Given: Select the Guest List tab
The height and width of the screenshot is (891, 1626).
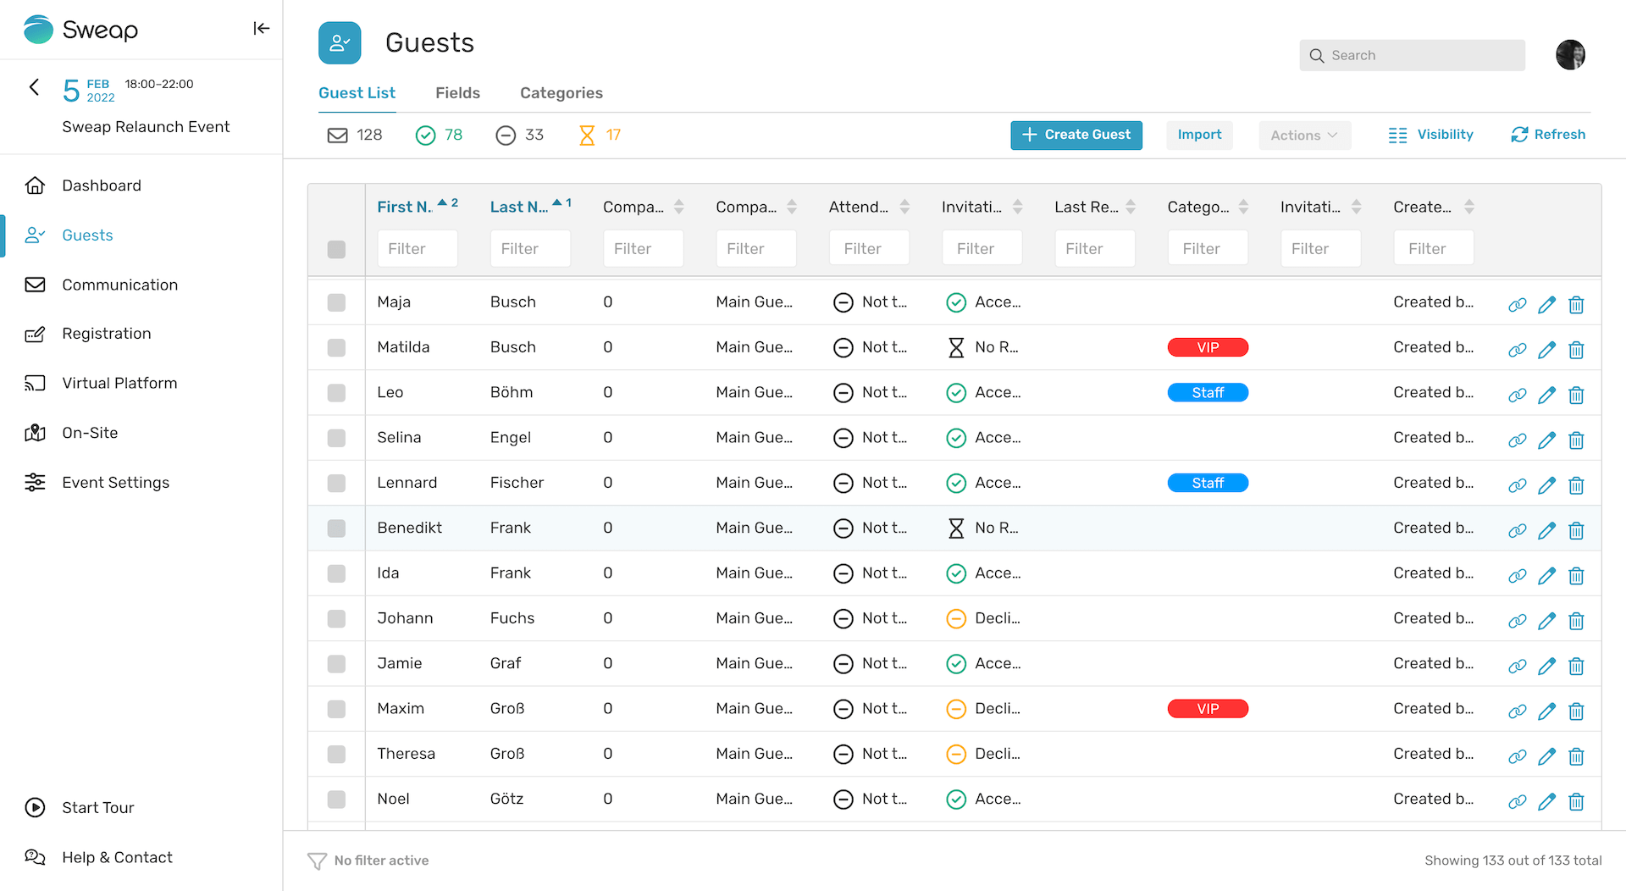Looking at the screenshot, I should 357,93.
